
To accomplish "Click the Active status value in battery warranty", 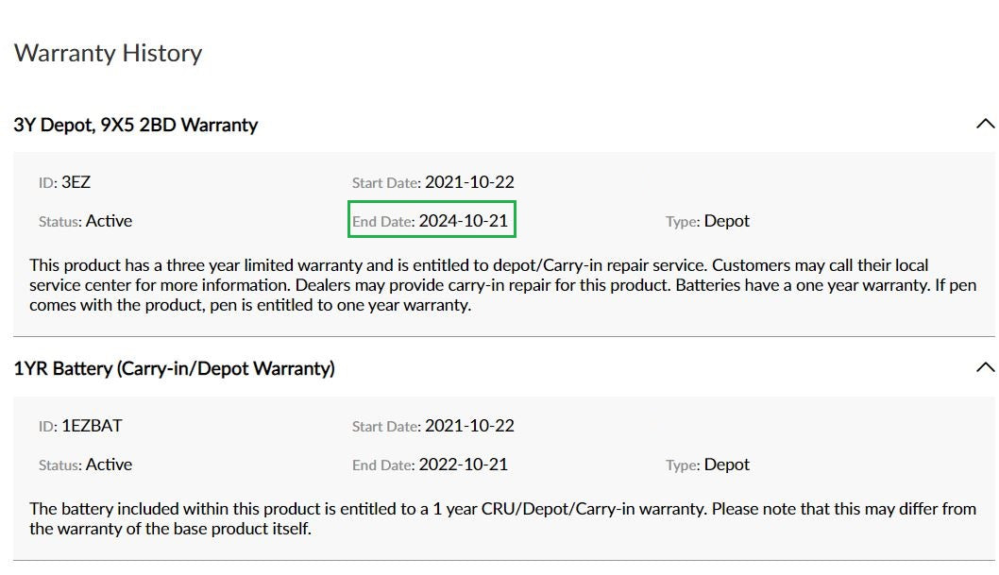I will 109,465.
